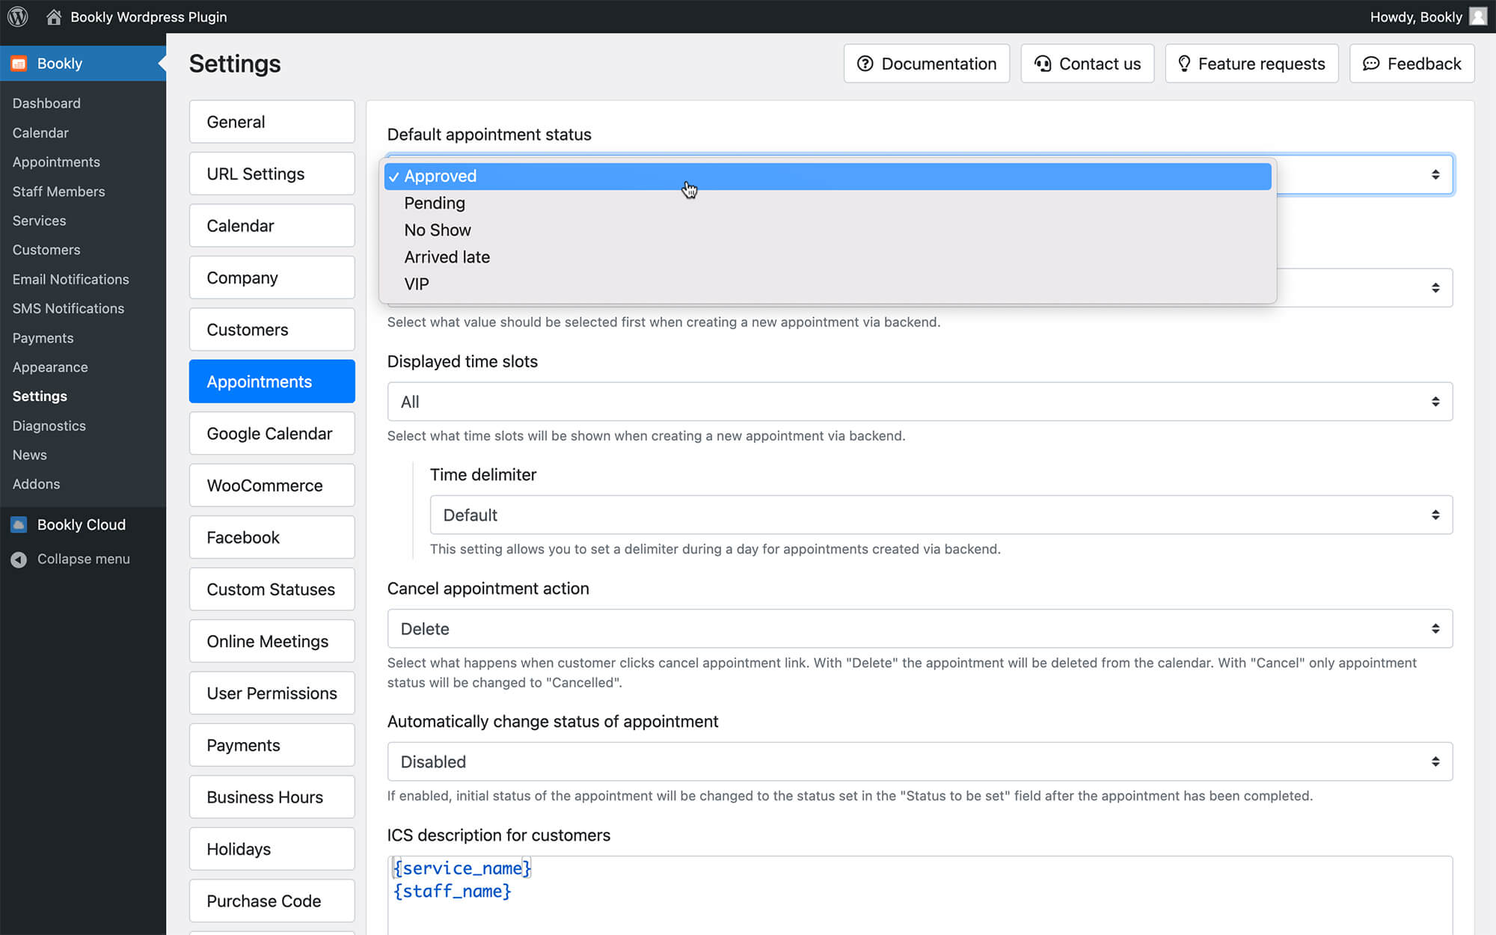Click the Feature requests lightbulb icon
This screenshot has height=935, width=1496.
coord(1184,64)
